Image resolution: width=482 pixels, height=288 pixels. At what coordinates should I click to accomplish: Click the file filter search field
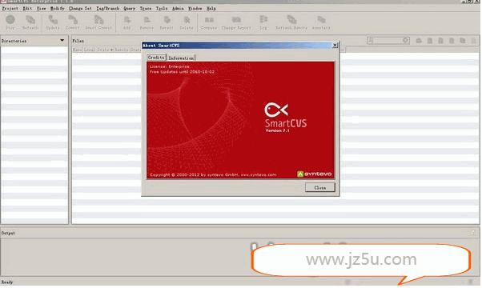pos(388,40)
